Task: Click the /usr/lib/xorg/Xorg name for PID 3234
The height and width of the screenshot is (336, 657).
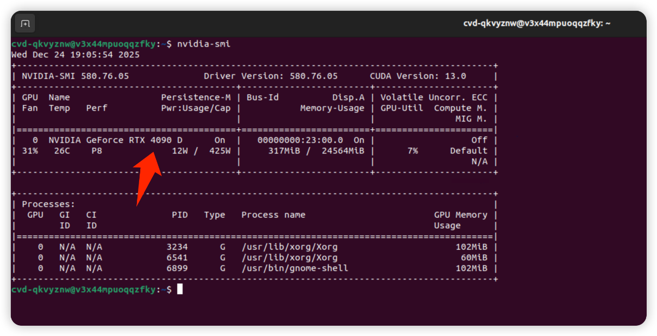Action: click(x=290, y=247)
